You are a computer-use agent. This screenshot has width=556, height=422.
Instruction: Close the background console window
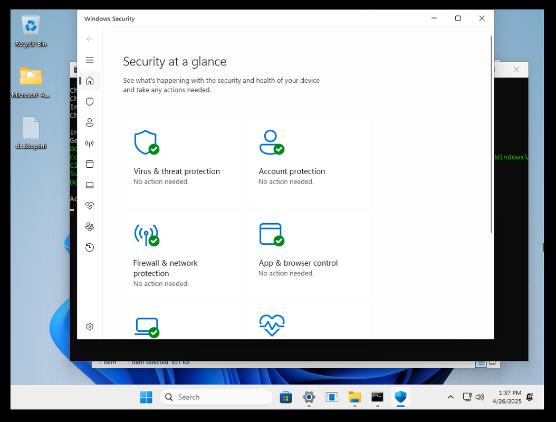516,70
